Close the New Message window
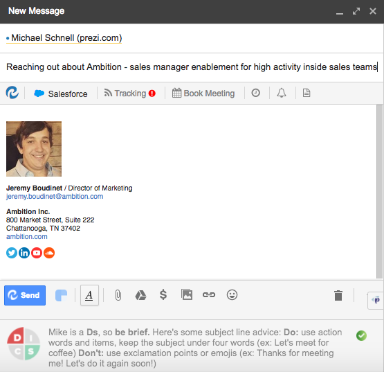Screen dimensions: 384x372 click(x=373, y=11)
